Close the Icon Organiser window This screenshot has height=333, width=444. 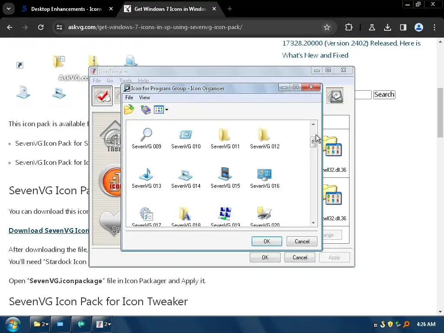311,87
